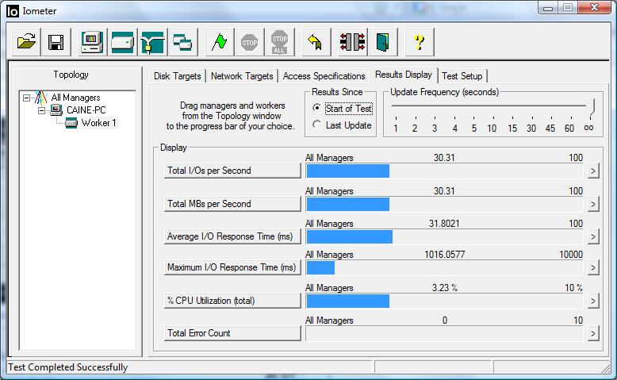Click Total MBs per Second button
Viewport: 617px width, 380px height.
point(232,204)
